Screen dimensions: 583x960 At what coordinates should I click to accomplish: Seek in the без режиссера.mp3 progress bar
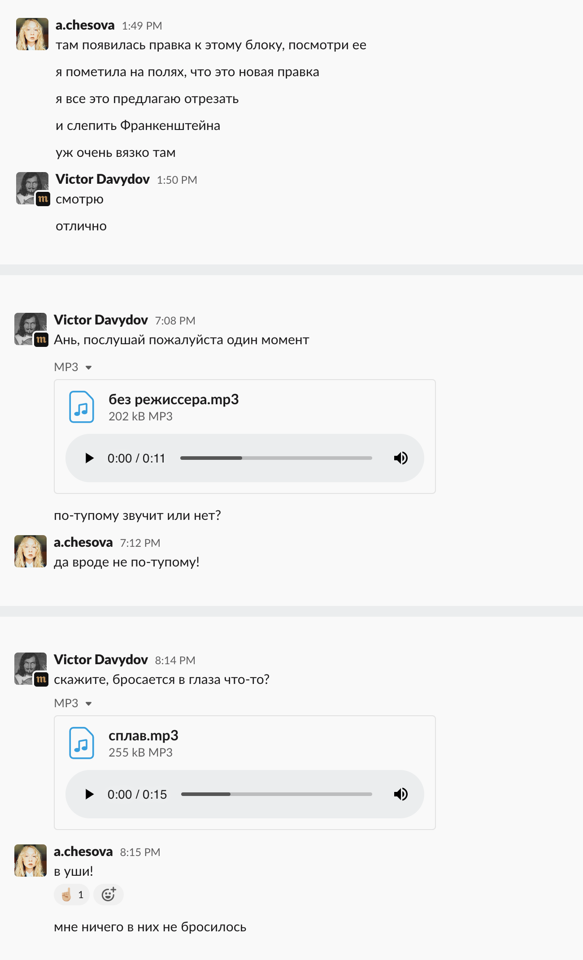[x=276, y=458]
